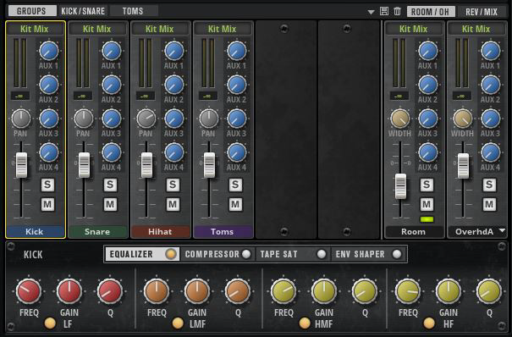Click the delete preset trash icon
Image resolution: width=512 pixels, height=337 pixels.
(x=397, y=11)
